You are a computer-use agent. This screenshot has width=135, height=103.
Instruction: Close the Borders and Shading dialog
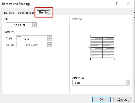[128, 4]
